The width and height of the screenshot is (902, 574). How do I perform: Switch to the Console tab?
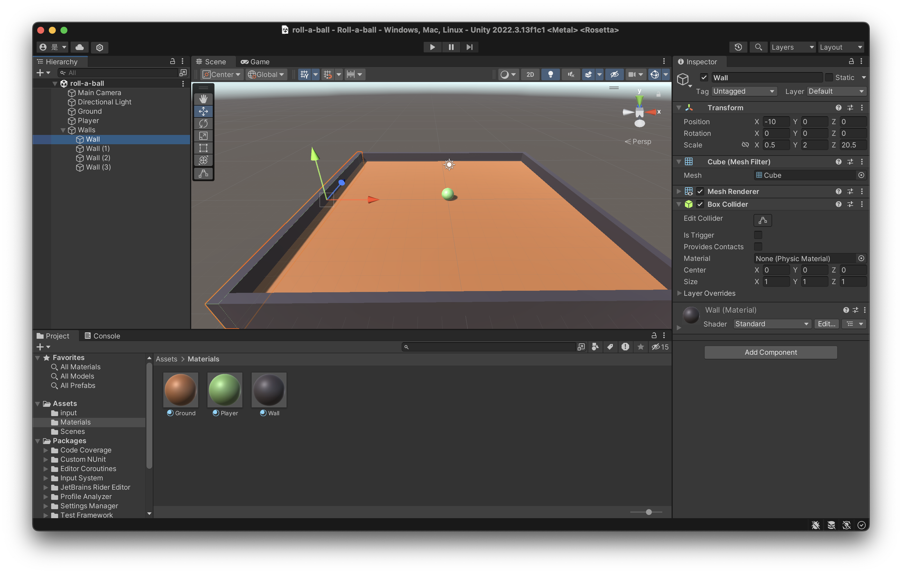pos(102,336)
